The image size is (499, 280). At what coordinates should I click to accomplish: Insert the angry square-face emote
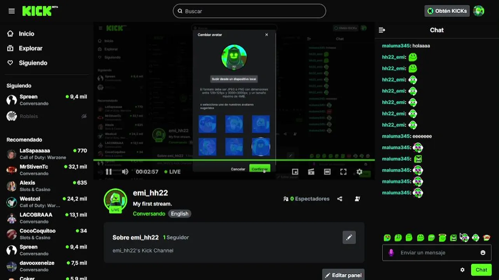point(453,237)
